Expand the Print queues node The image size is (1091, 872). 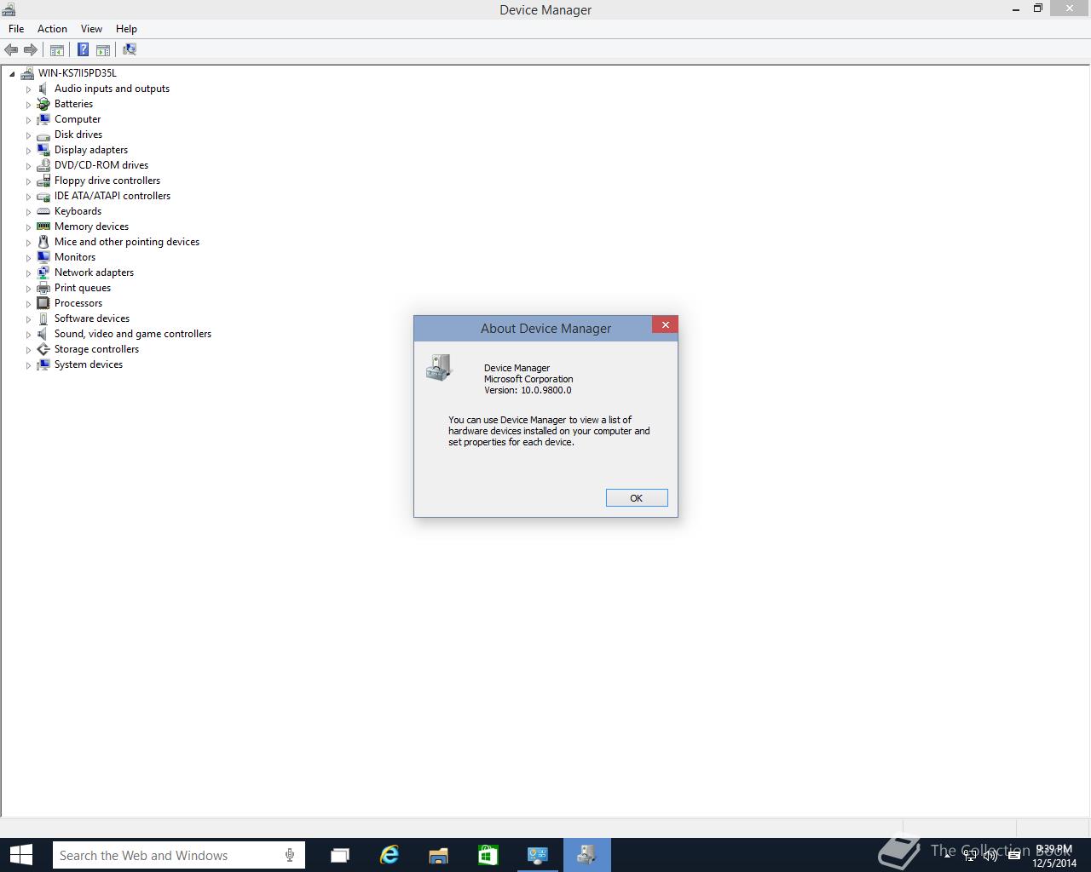[x=28, y=289]
